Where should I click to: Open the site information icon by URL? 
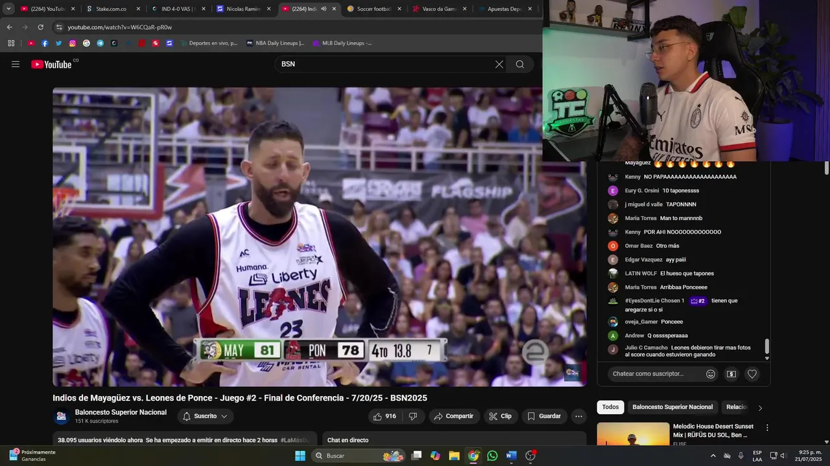pyautogui.click(x=59, y=27)
